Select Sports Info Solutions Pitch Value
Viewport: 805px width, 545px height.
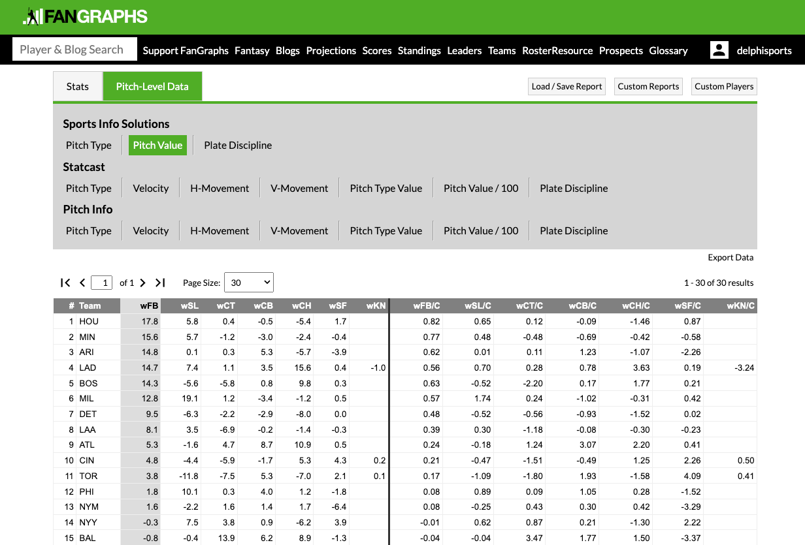[157, 145]
